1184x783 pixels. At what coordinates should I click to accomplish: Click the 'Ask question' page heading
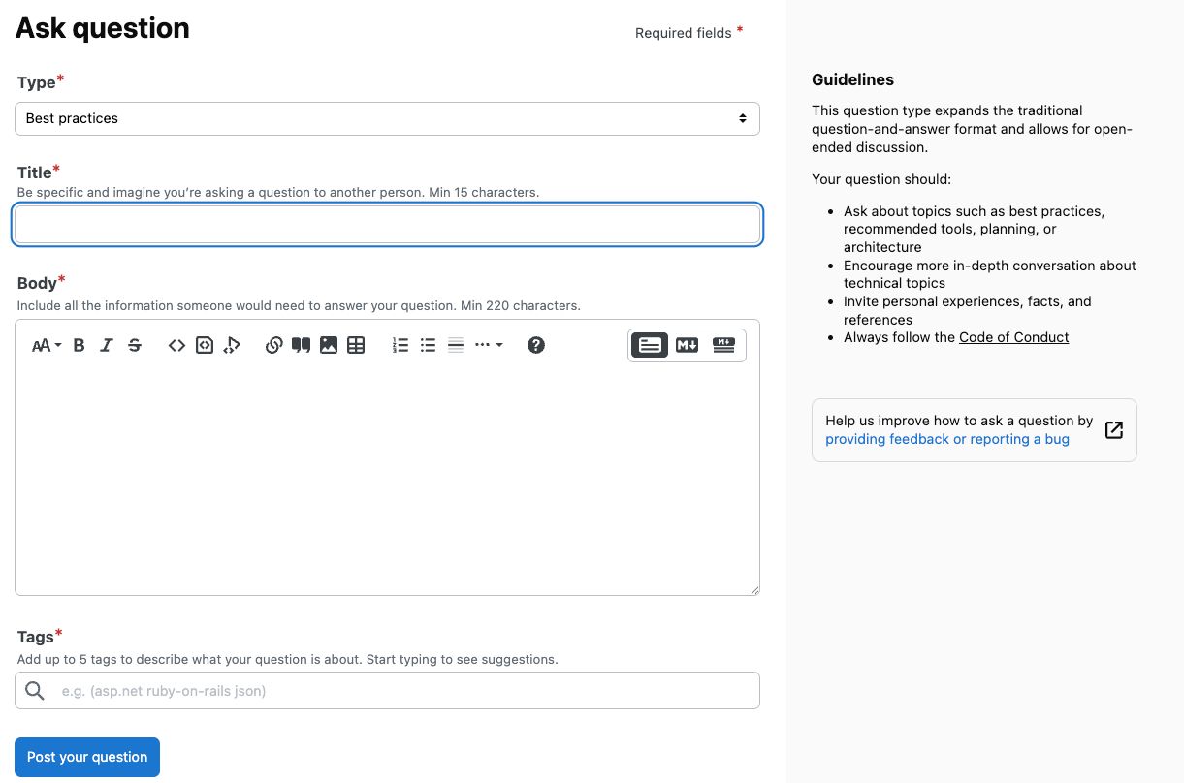click(103, 28)
